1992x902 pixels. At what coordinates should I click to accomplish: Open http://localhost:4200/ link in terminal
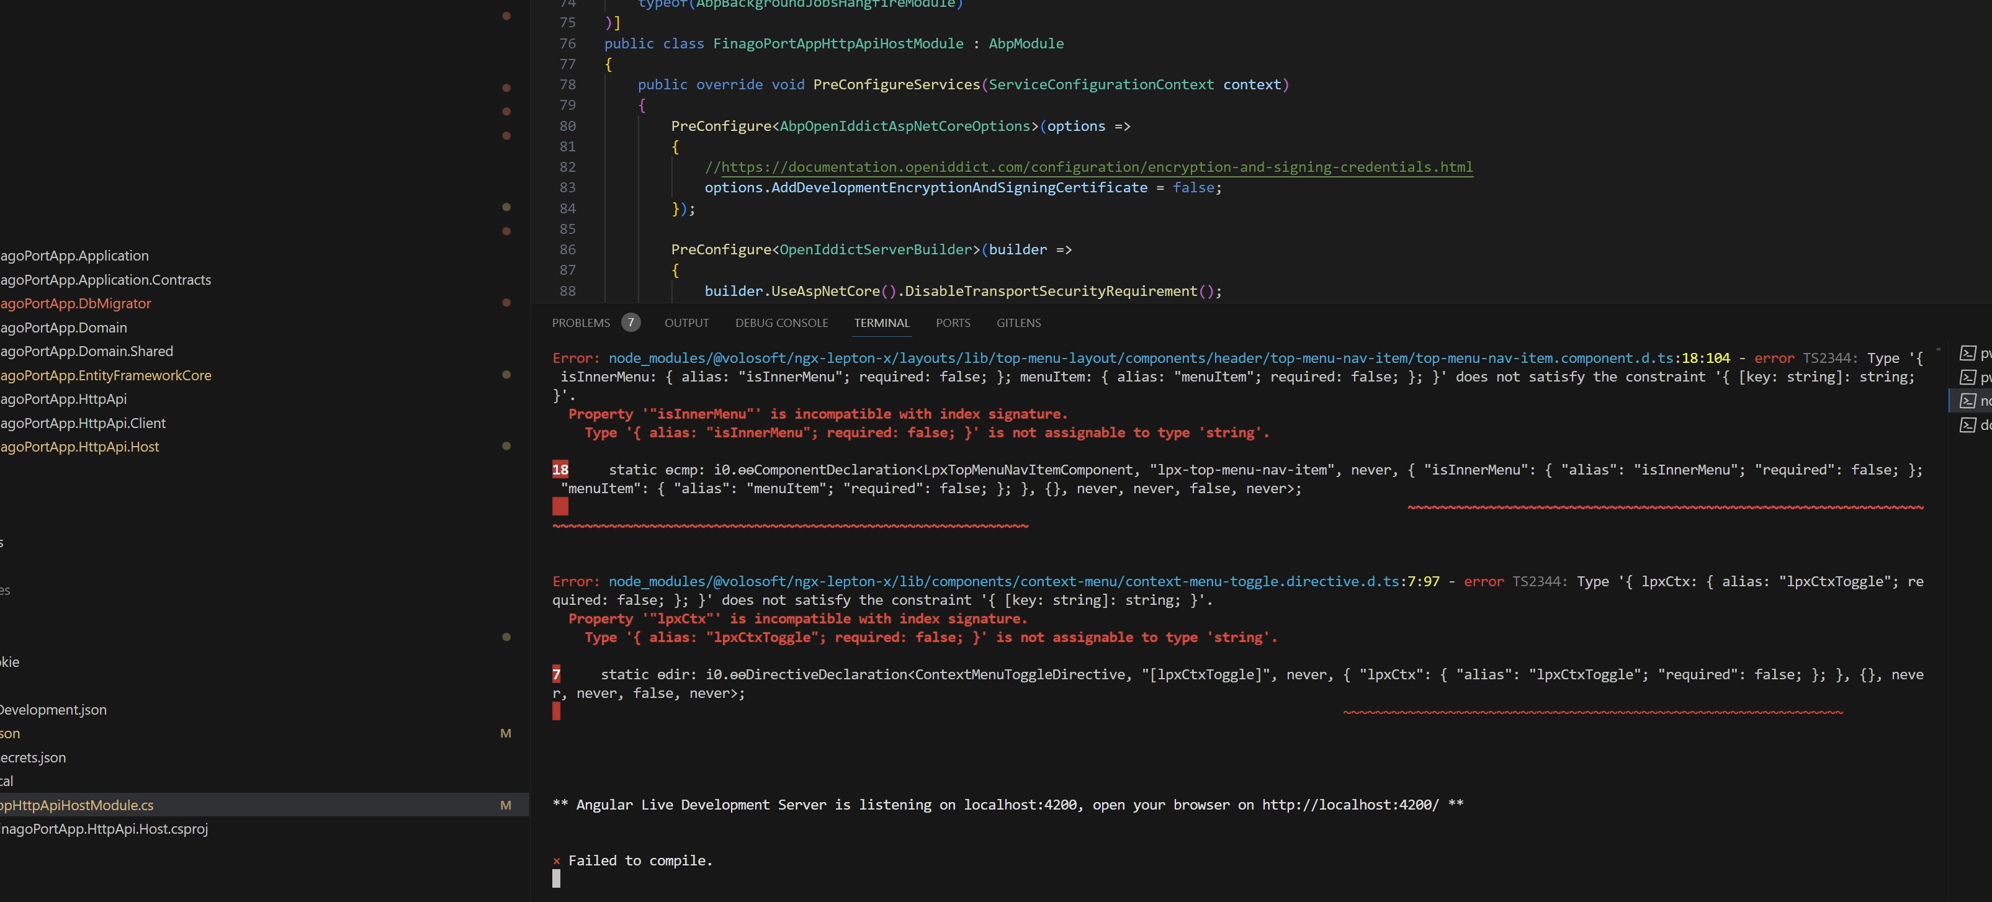pyautogui.click(x=1350, y=805)
